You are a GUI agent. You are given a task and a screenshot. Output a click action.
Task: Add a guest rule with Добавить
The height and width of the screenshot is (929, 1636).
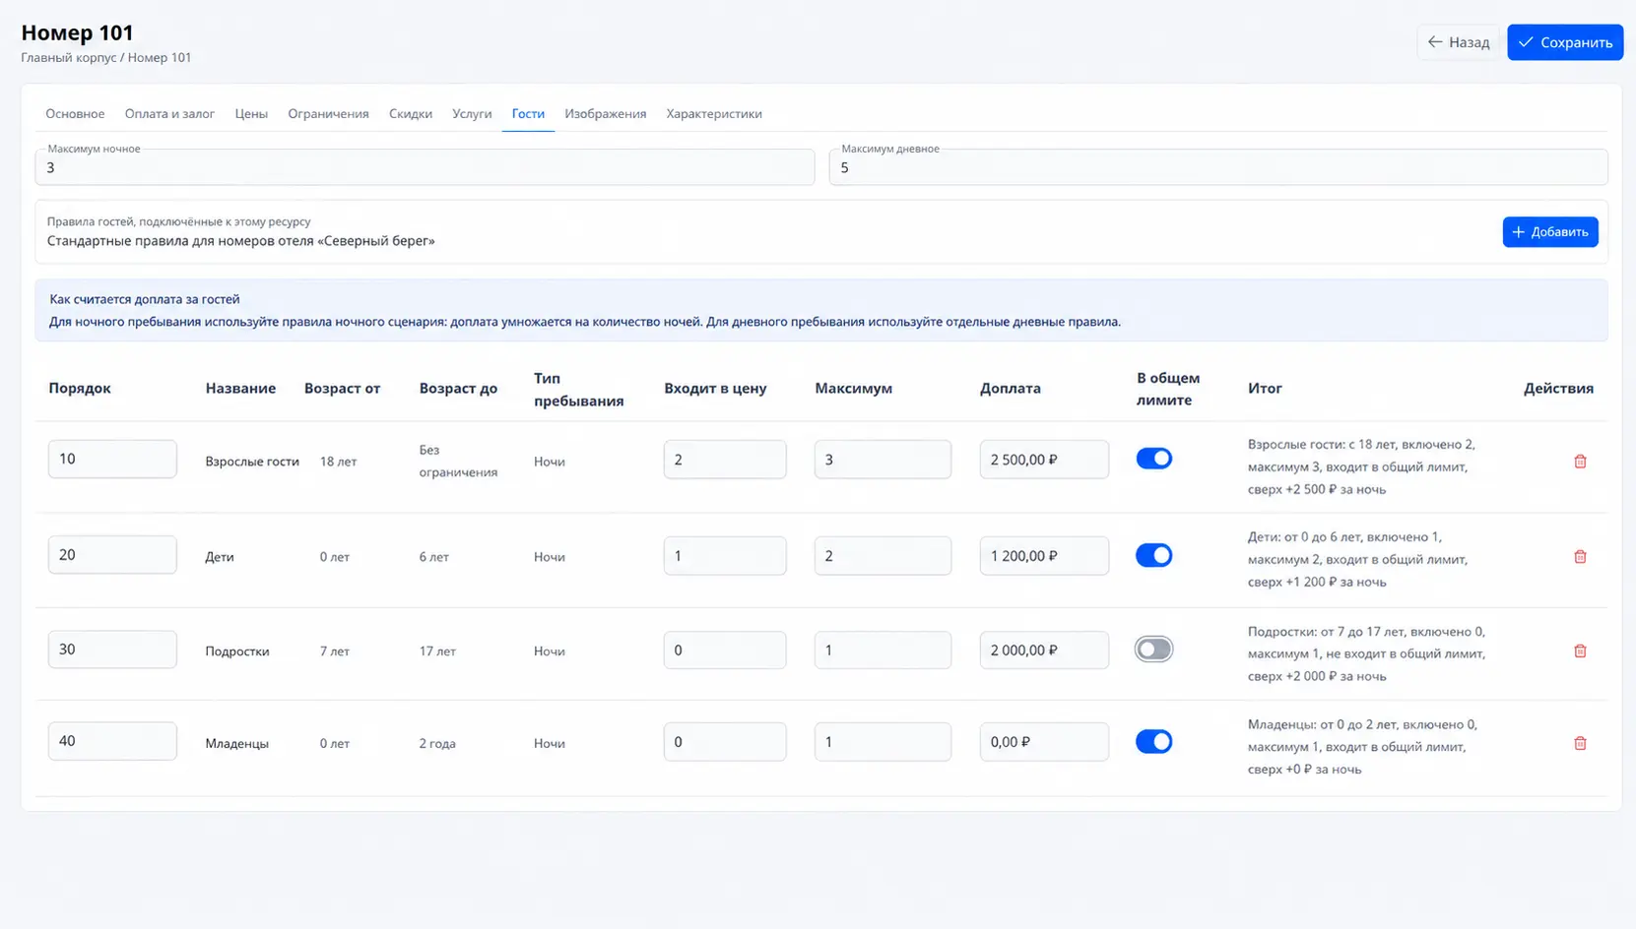[1550, 232]
